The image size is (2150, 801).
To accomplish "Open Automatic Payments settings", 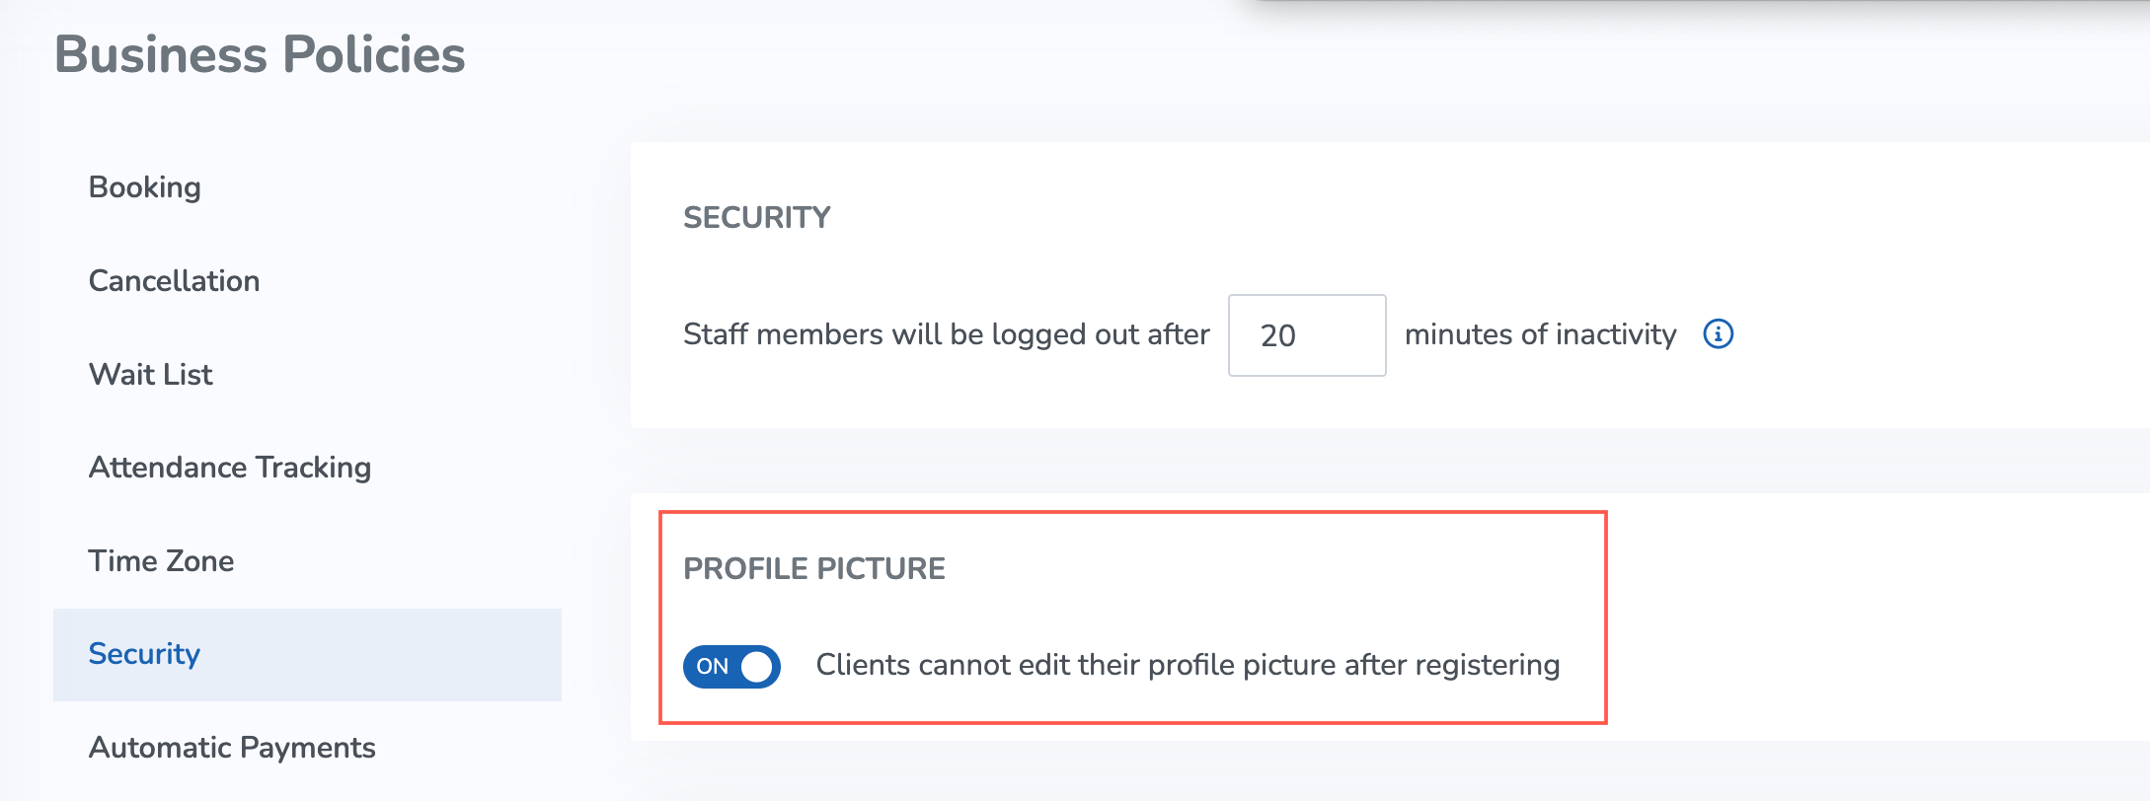I will click(x=232, y=748).
